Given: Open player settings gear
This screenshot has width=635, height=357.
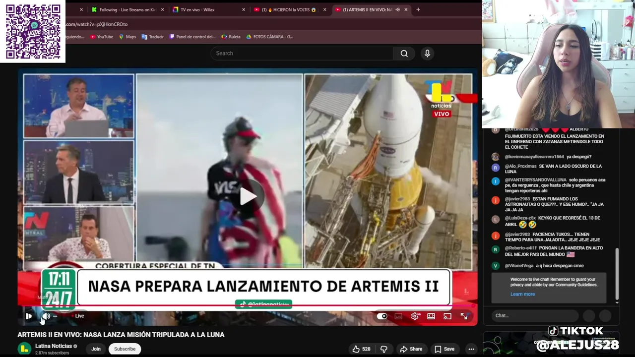Looking at the screenshot, I should 415,316.
